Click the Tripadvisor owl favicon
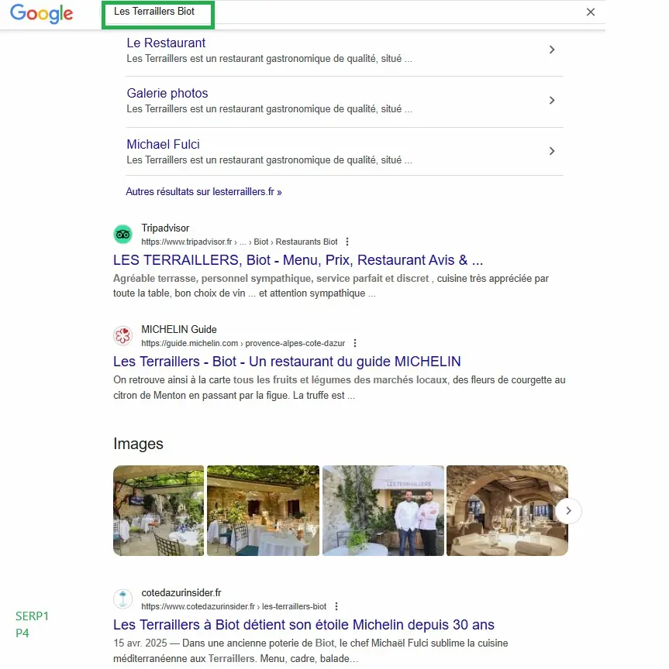Screen dimensions: 669x669 coord(122,235)
